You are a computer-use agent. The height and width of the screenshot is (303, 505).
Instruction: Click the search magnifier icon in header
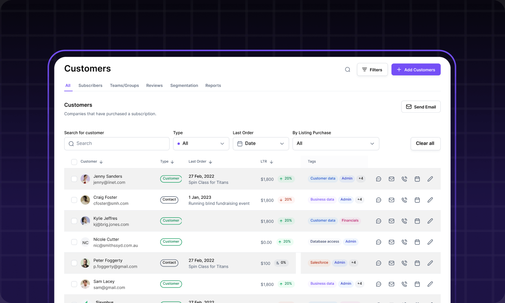pos(348,69)
